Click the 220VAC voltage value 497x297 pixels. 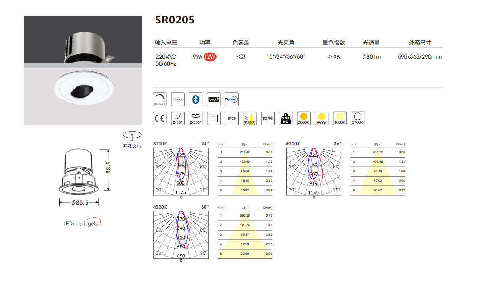(166, 57)
